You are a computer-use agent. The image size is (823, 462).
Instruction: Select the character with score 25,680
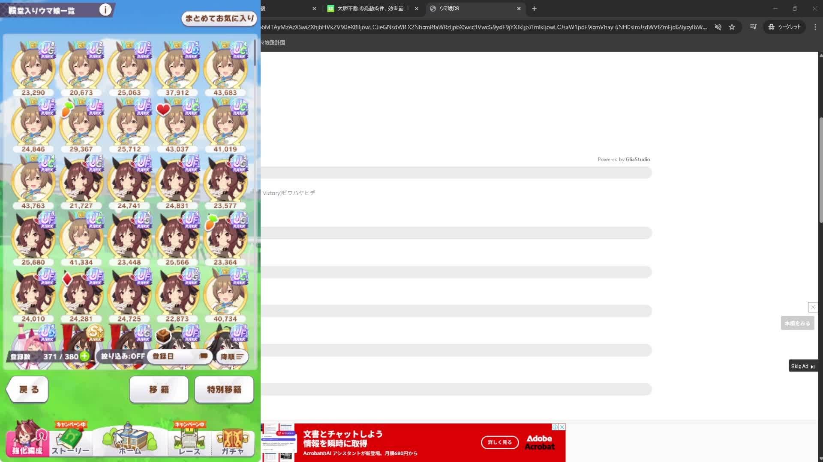(33, 238)
